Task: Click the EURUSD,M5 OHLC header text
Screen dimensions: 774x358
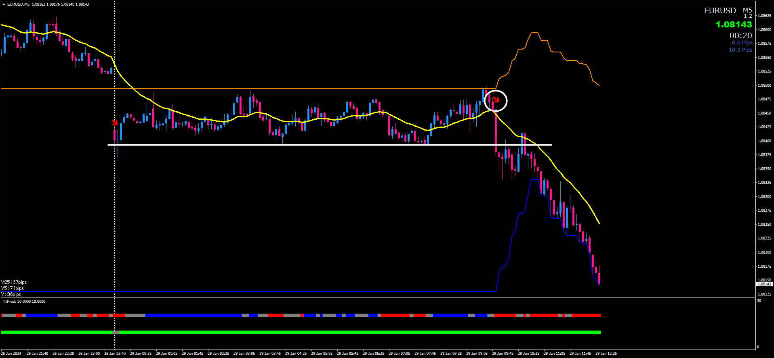Action: (x=48, y=4)
